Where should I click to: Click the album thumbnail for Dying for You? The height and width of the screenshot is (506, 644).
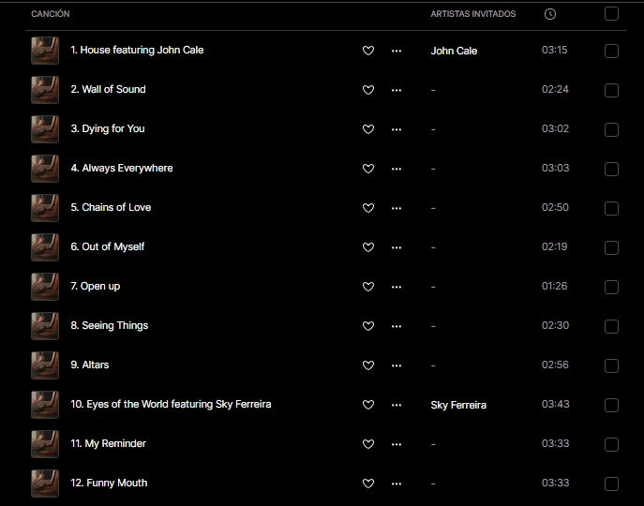pyautogui.click(x=44, y=129)
